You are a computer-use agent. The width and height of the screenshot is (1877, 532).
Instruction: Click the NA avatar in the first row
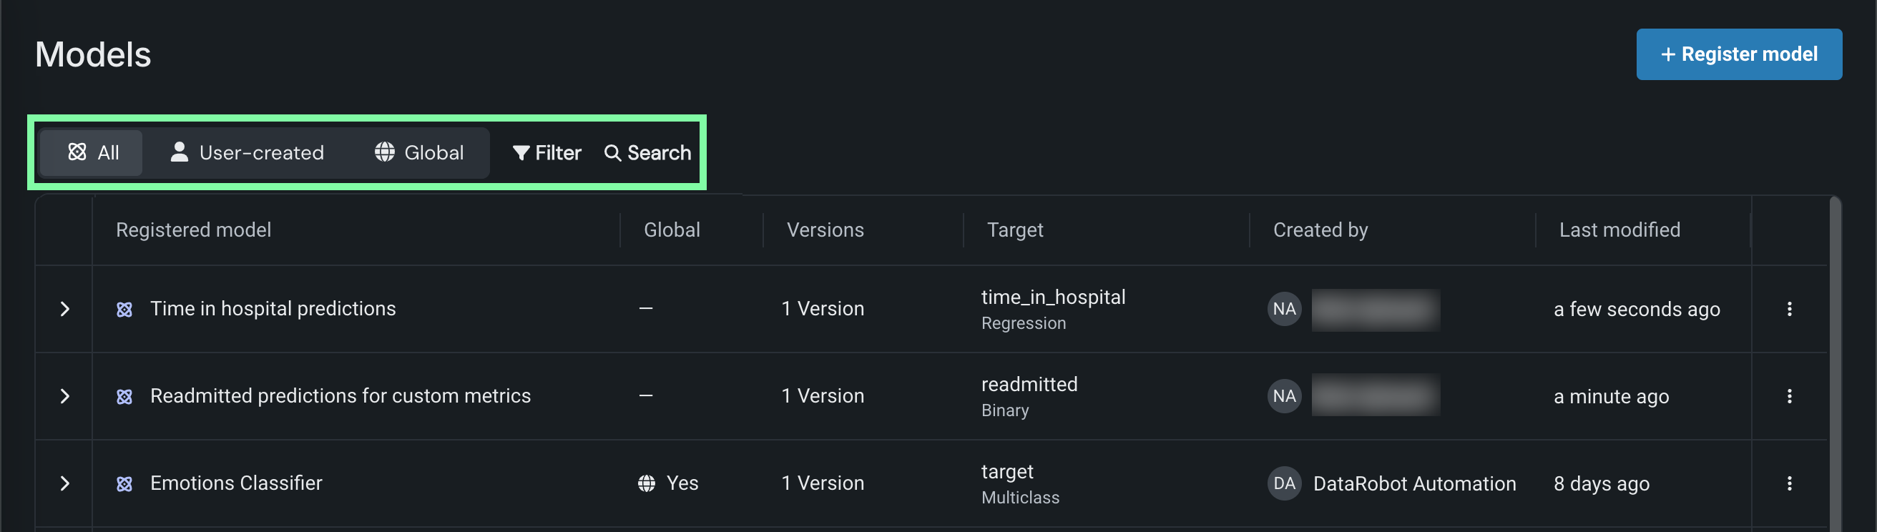click(1284, 309)
